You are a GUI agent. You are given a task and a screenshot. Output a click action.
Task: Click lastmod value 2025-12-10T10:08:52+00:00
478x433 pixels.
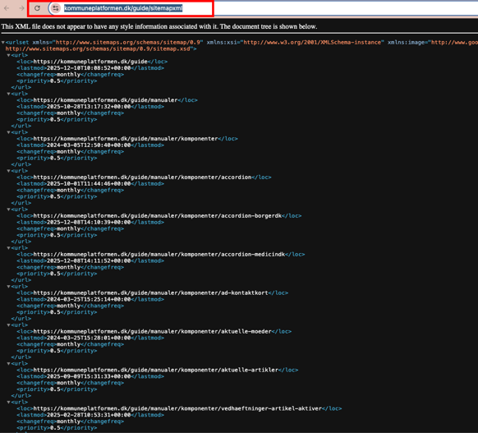(89, 68)
